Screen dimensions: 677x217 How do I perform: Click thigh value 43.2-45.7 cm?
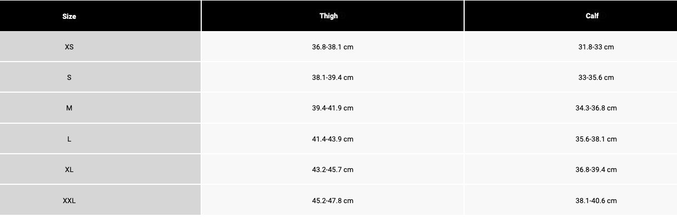[332, 170]
